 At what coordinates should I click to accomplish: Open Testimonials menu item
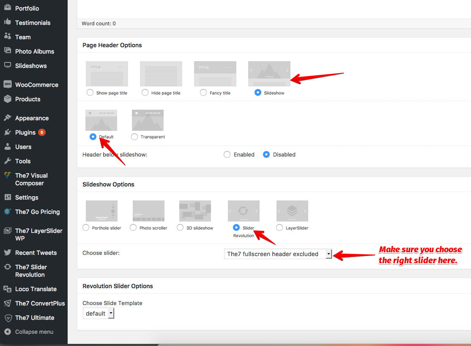click(x=33, y=23)
